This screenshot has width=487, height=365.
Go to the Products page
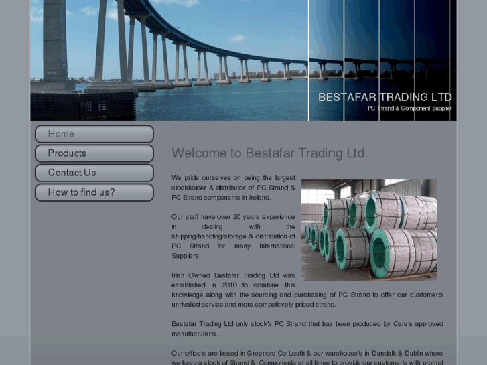pos(94,153)
